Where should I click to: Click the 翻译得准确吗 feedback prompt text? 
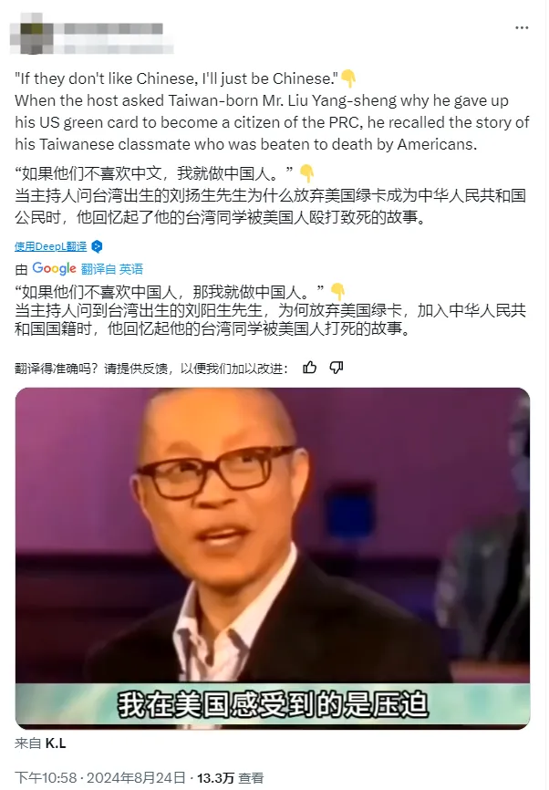[x=151, y=369]
